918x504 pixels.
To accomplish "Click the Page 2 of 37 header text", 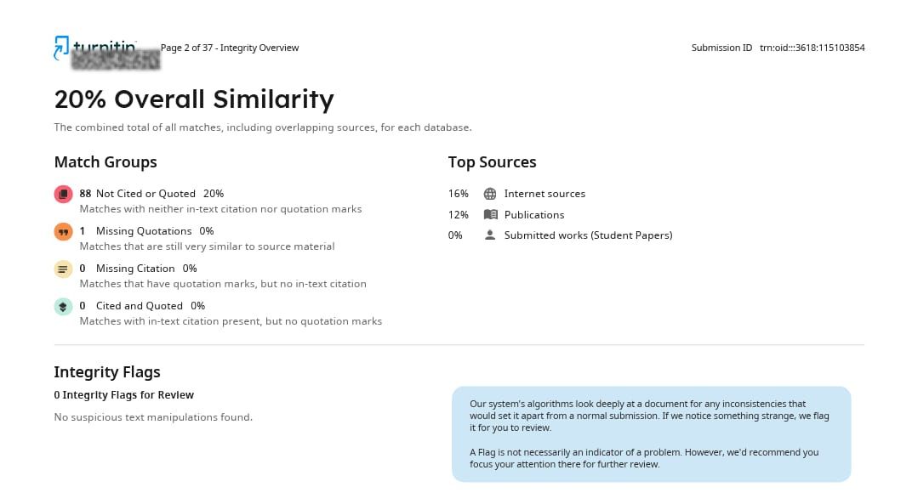I will (x=230, y=48).
